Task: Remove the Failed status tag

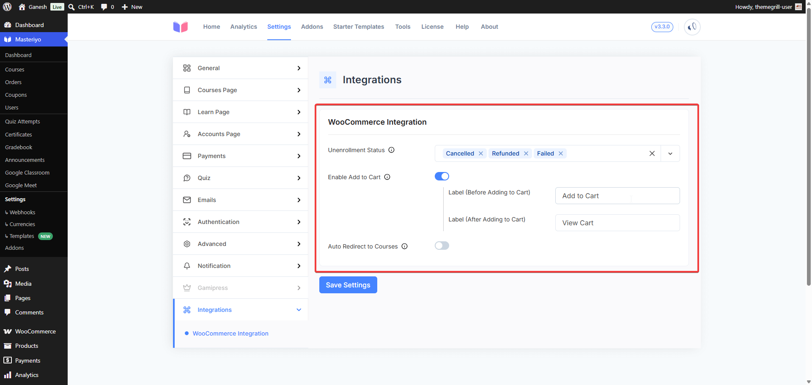Action: click(x=561, y=153)
